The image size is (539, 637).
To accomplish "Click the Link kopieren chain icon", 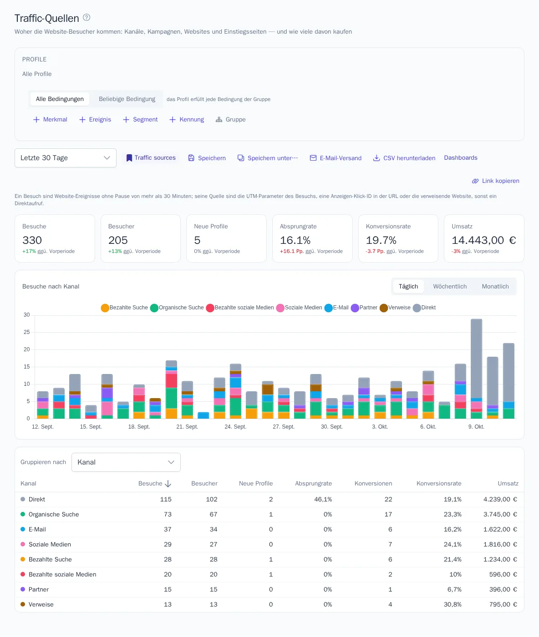I will tap(475, 181).
